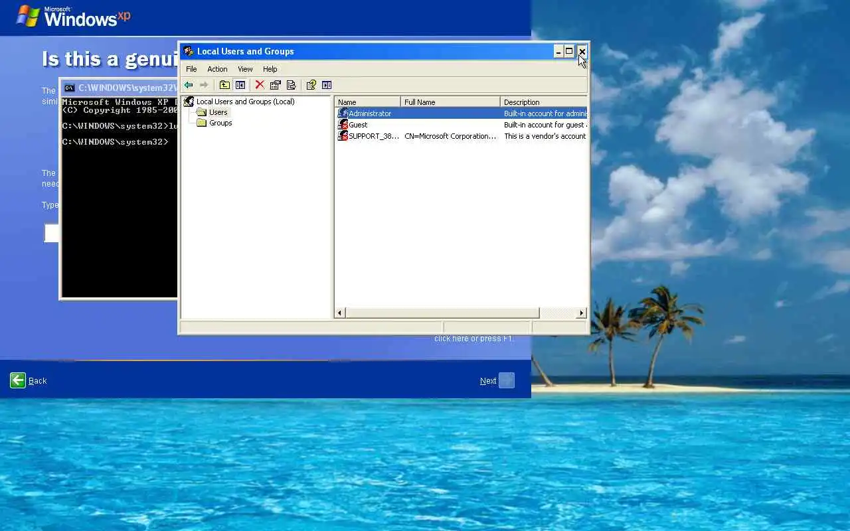Click the Groups folder icon in tree
Screen dimensions: 850x531
coord(201,123)
